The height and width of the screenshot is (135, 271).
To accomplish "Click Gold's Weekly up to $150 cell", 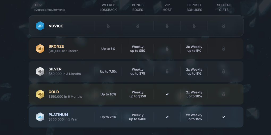I will pyautogui.click(x=138, y=94).
